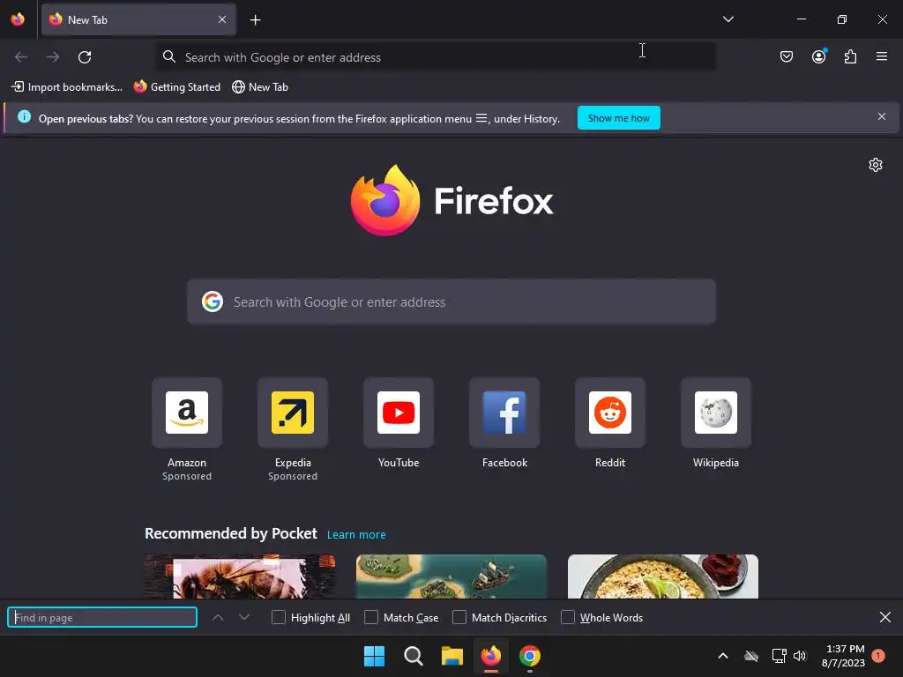This screenshot has width=903, height=677.
Task: Open new tab personalize gear icon
Action: 876,165
